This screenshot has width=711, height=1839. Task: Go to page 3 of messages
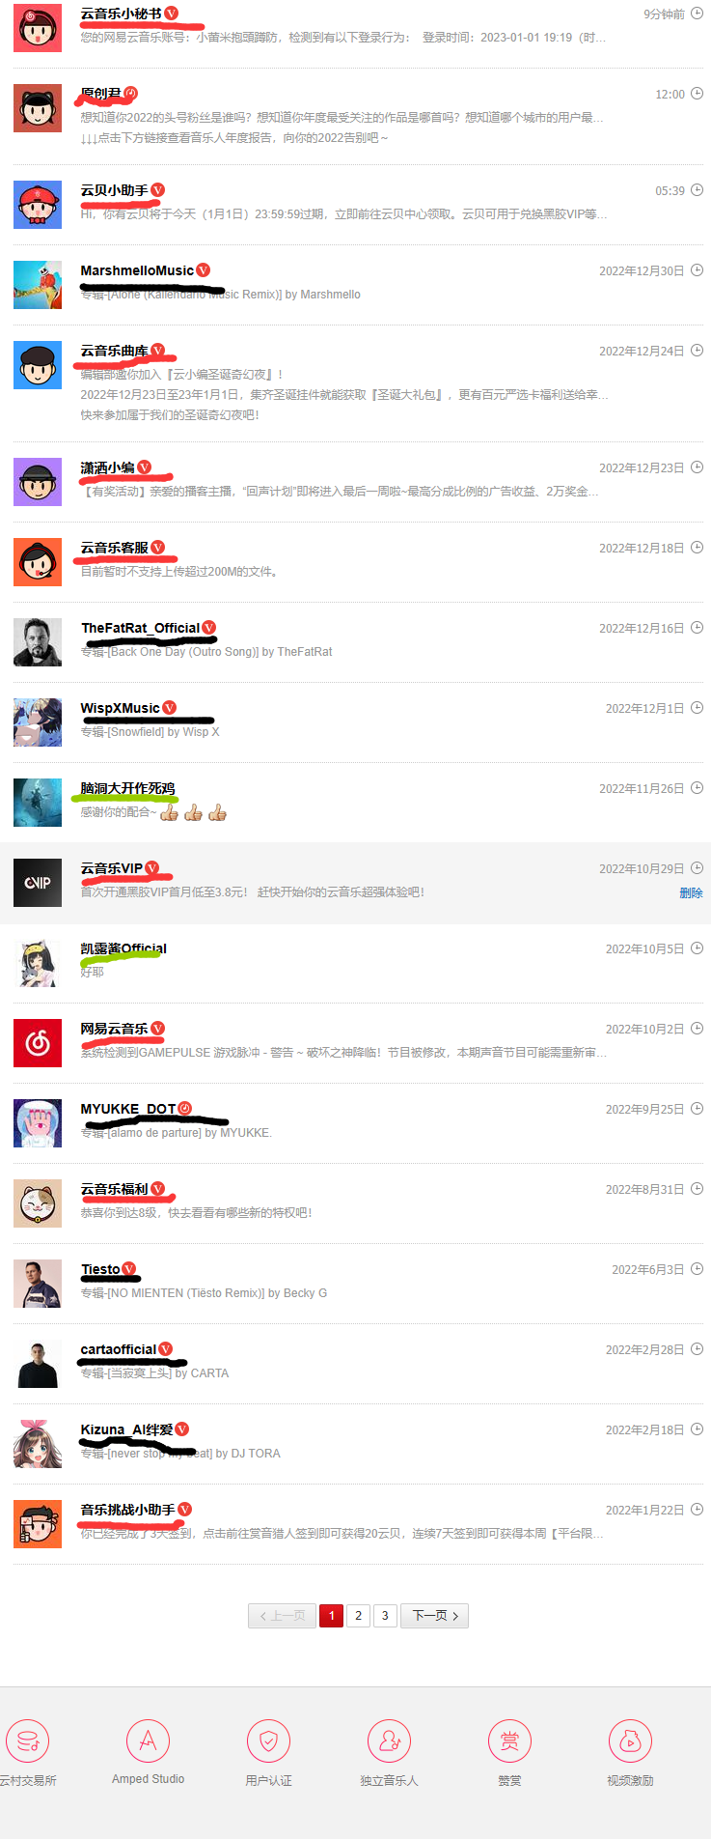click(385, 1615)
